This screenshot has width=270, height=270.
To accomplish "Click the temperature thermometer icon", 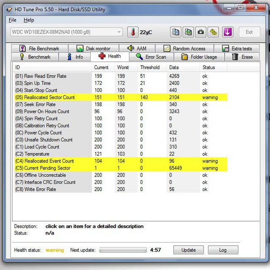I will tap(133, 32).
